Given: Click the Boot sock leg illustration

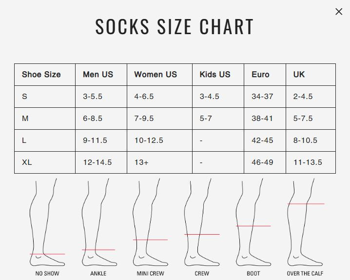Looking at the screenshot, I should (253, 224).
